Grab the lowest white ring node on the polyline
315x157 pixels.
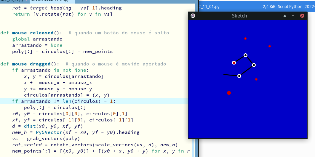[239, 76]
